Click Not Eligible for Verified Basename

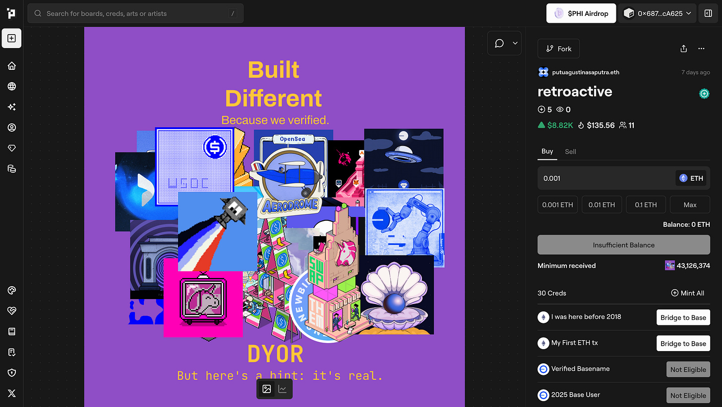click(x=688, y=369)
